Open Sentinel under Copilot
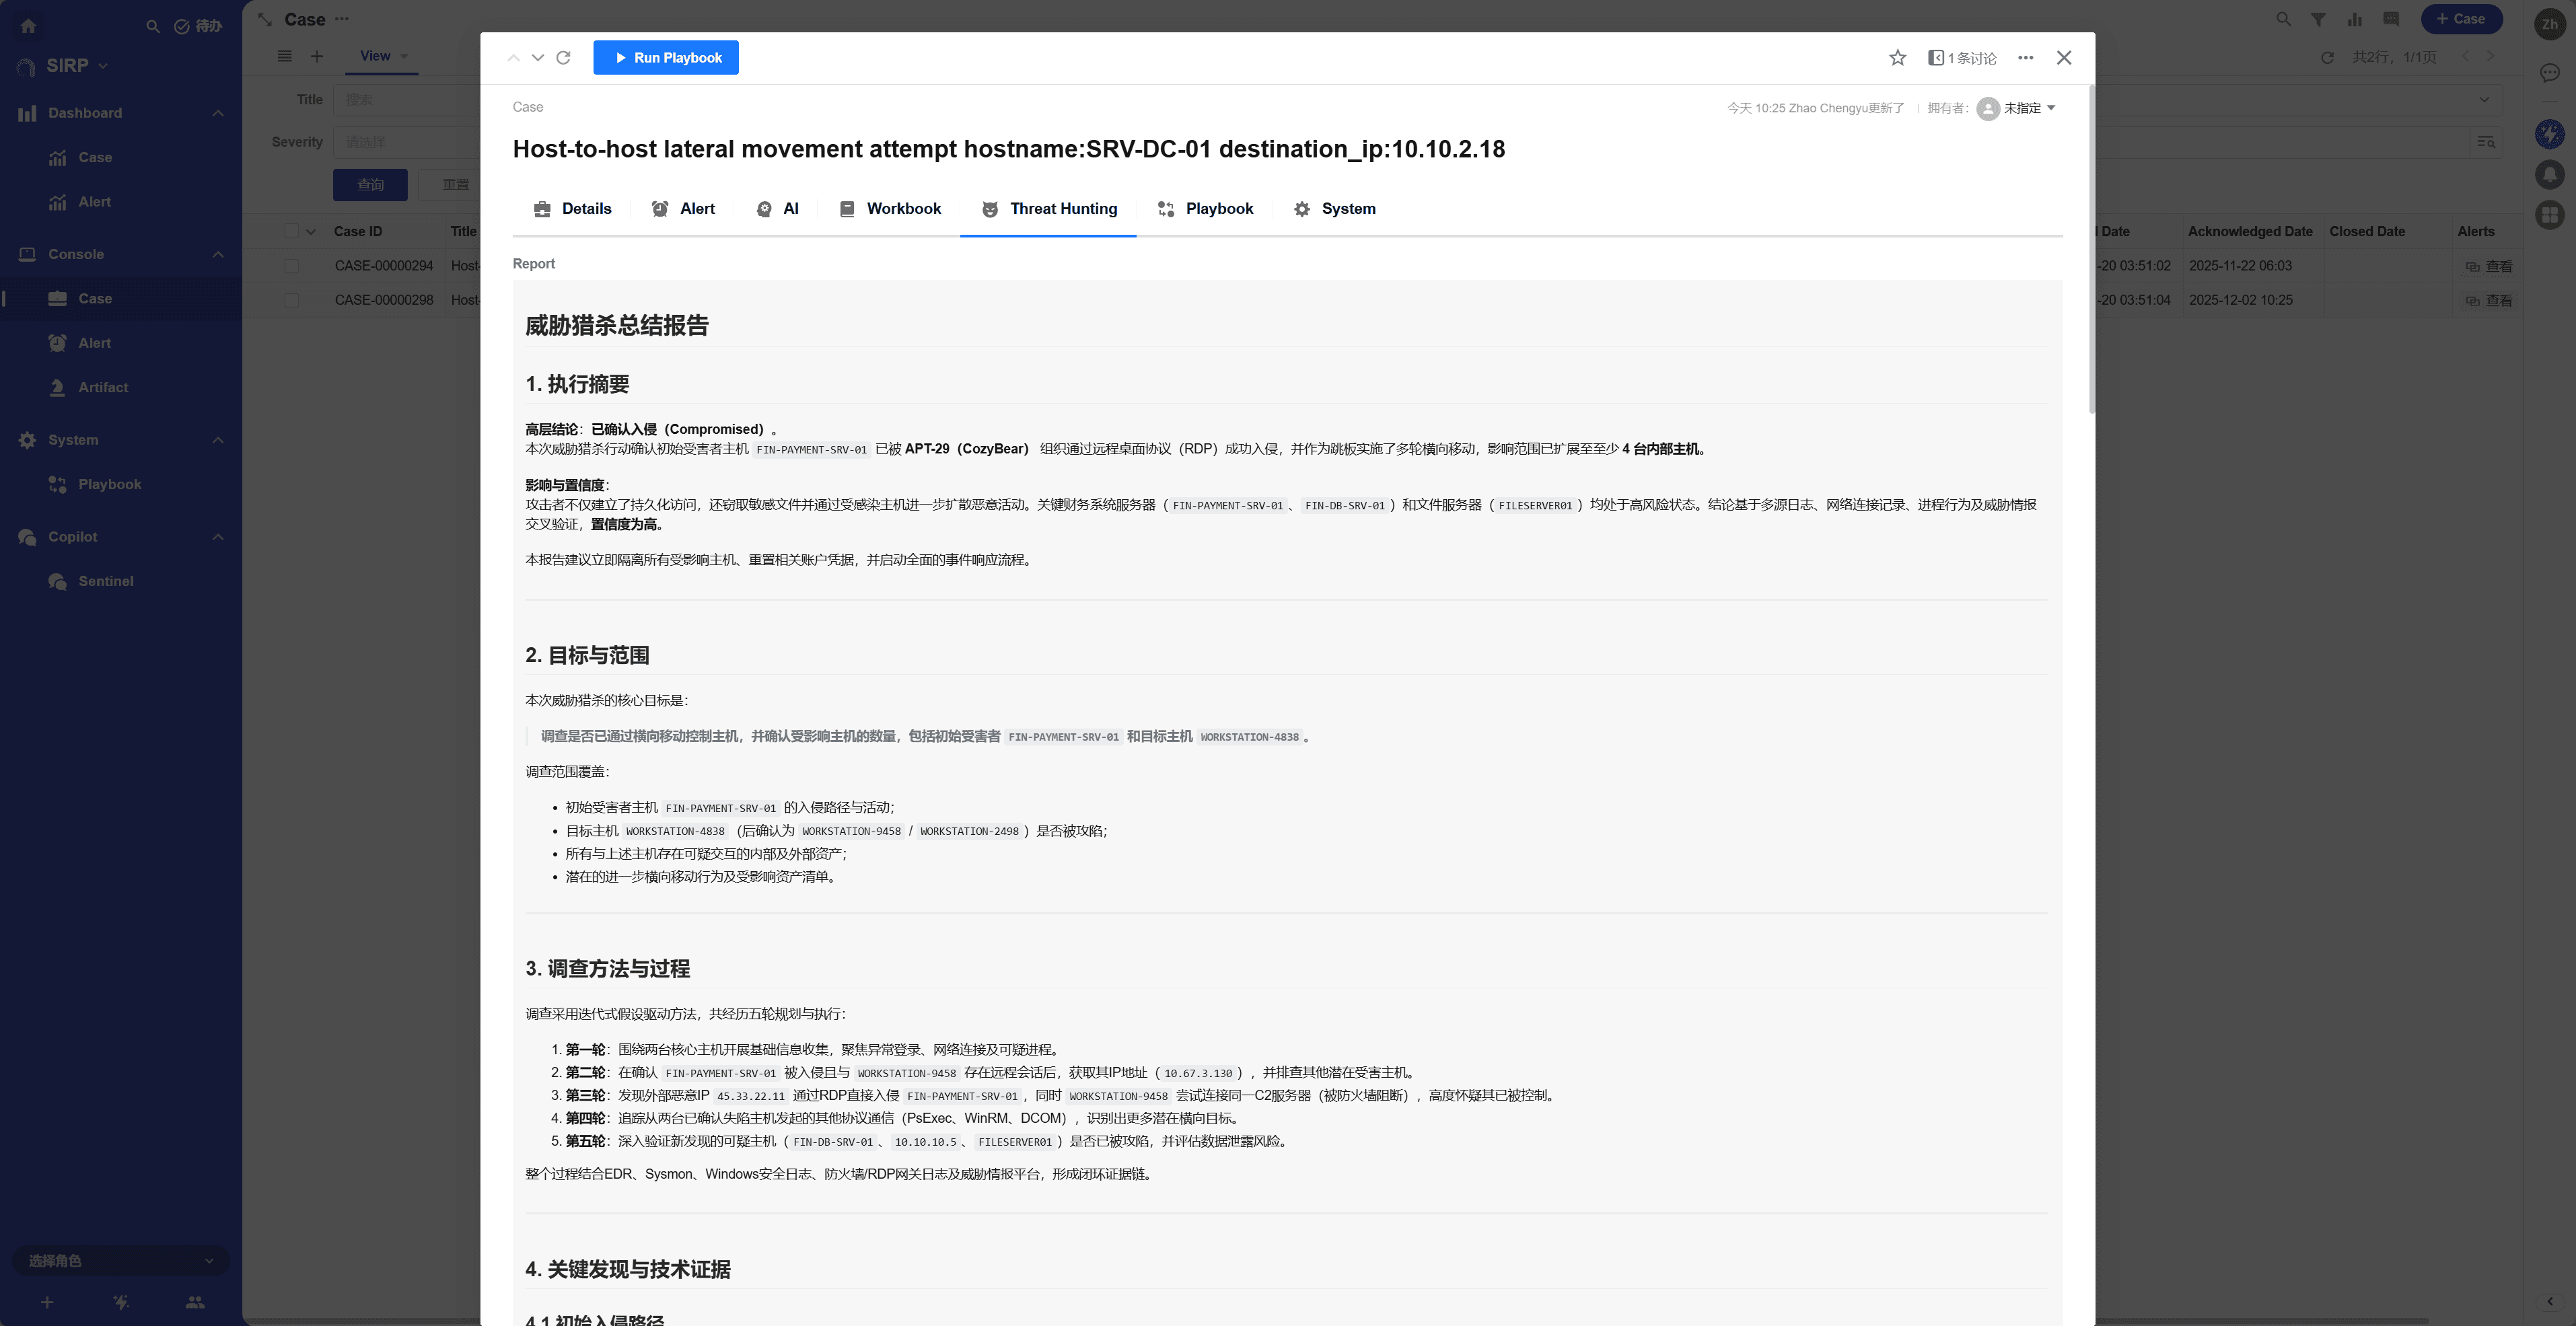 [105, 581]
